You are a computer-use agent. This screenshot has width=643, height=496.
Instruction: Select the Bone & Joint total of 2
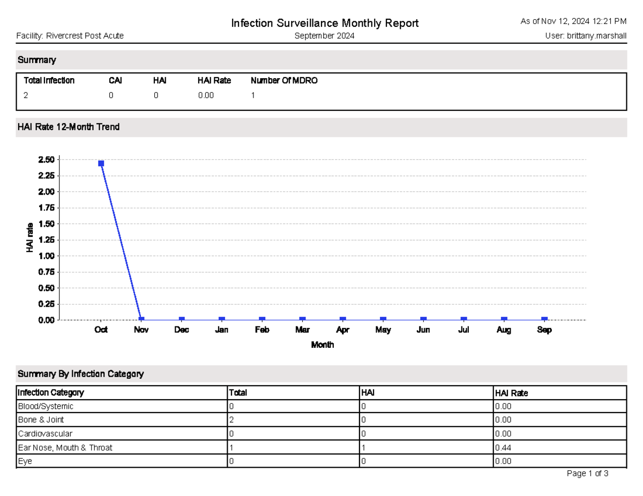(x=230, y=419)
